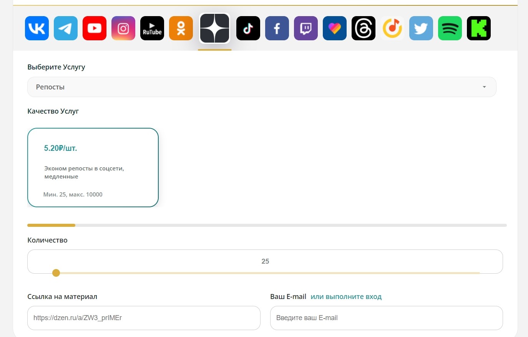Select the Twitch icon
528x337 pixels.
(306, 28)
